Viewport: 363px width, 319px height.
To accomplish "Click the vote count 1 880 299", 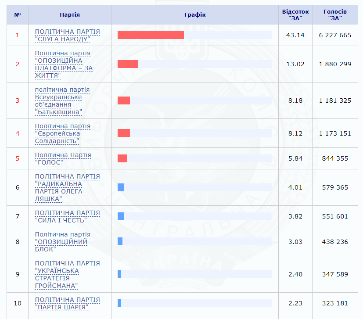I will (x=335, y=64).
